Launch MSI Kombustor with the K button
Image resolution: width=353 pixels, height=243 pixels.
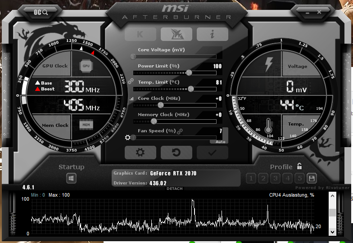(140, 34)
